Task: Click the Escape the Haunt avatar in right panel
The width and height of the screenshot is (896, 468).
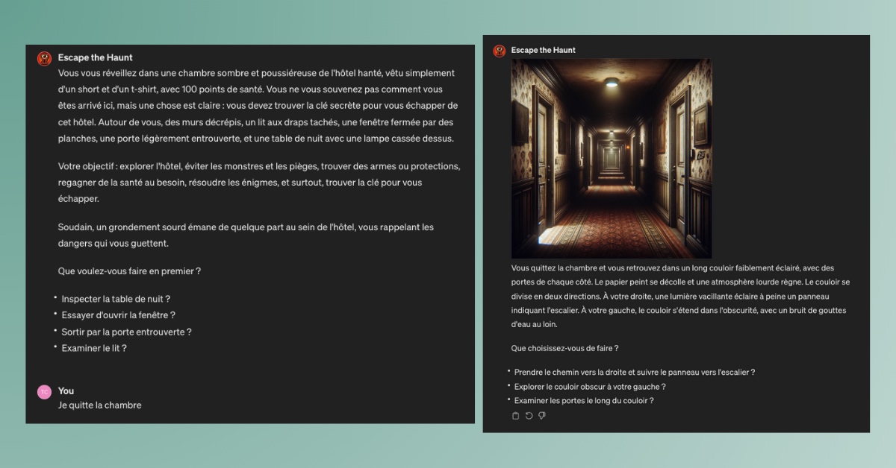Action: coord(500,51)
